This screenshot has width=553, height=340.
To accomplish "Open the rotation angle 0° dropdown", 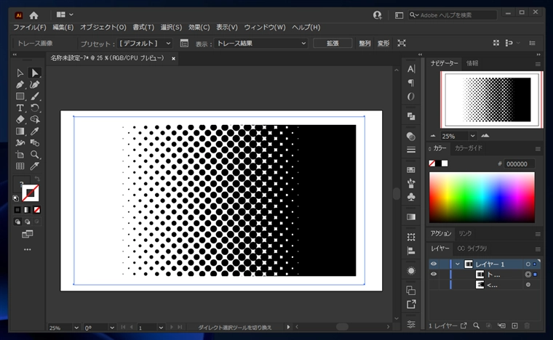I will pos(112,328).
